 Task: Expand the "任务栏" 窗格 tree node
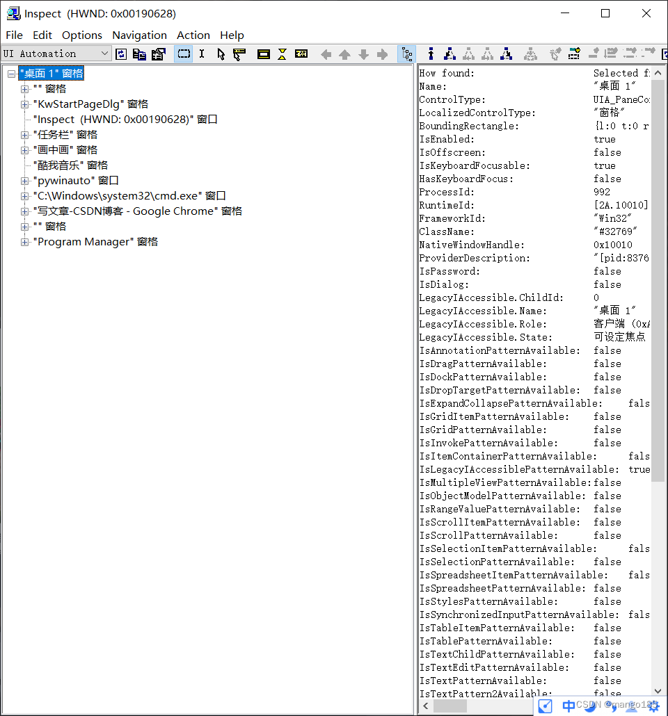(24, 134)
